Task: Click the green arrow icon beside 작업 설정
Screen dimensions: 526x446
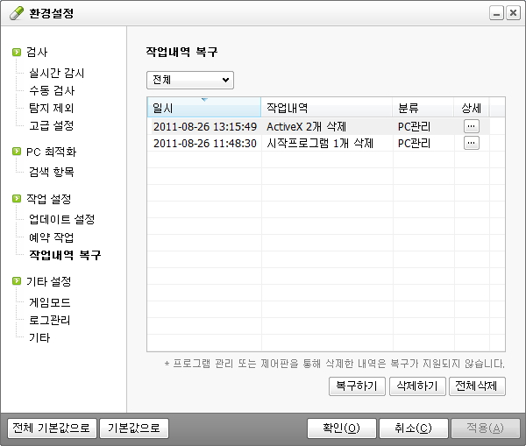Action: (18, 200)
